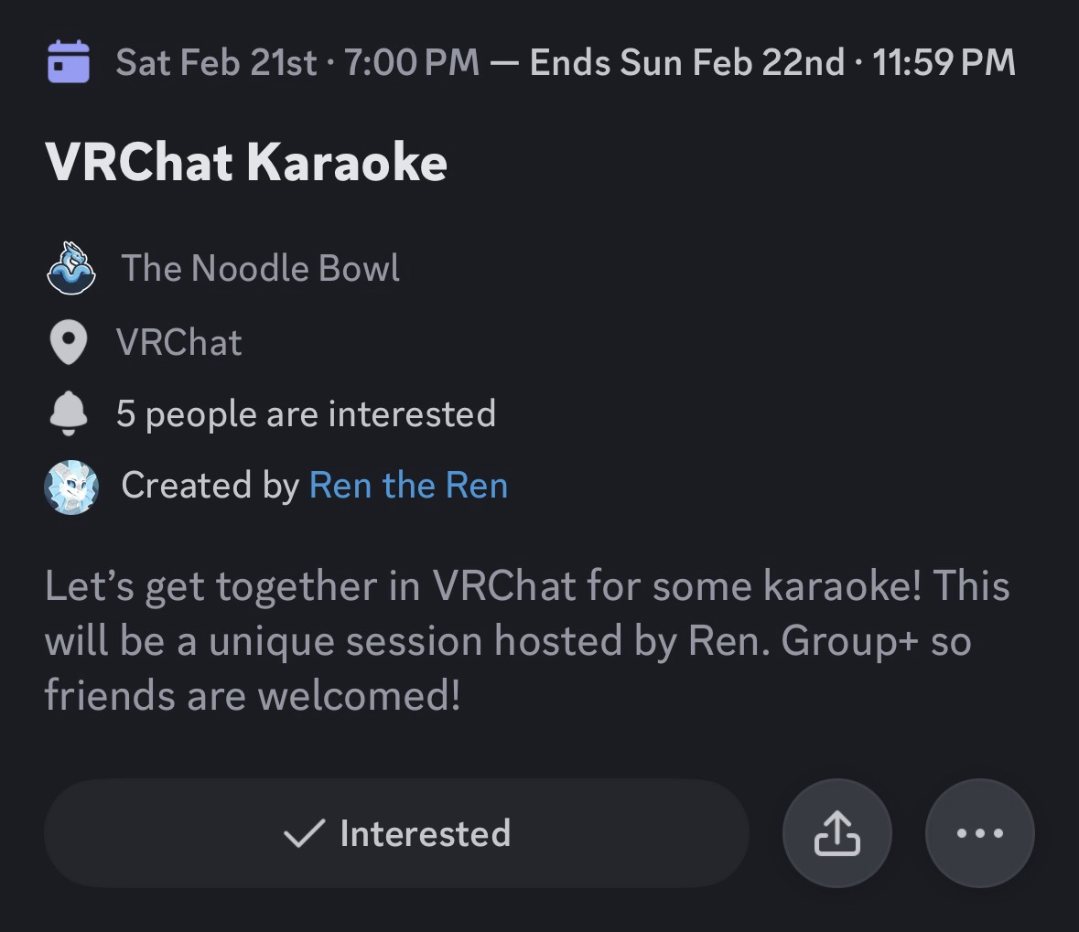The image size is (1079, 932).
Task: Open The Noodle Bowl server icon
Action: pyautogui.click(x=70, y=269)
